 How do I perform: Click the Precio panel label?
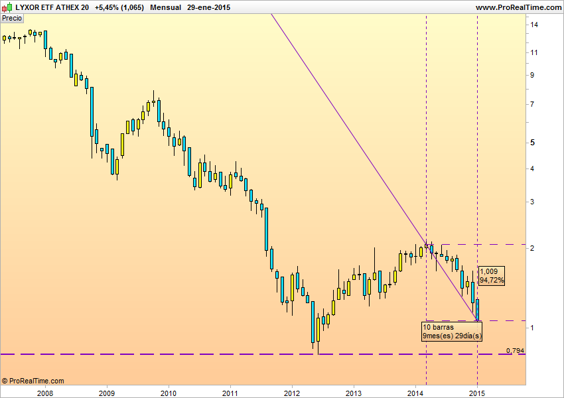[12, 19]
